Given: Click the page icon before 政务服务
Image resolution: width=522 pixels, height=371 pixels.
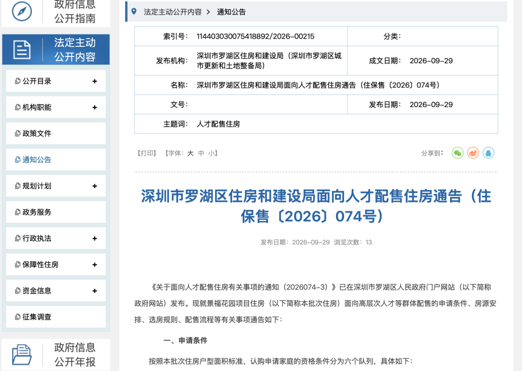Looking at the screenshot, I should pyautogui.click(x=18, y=212).
